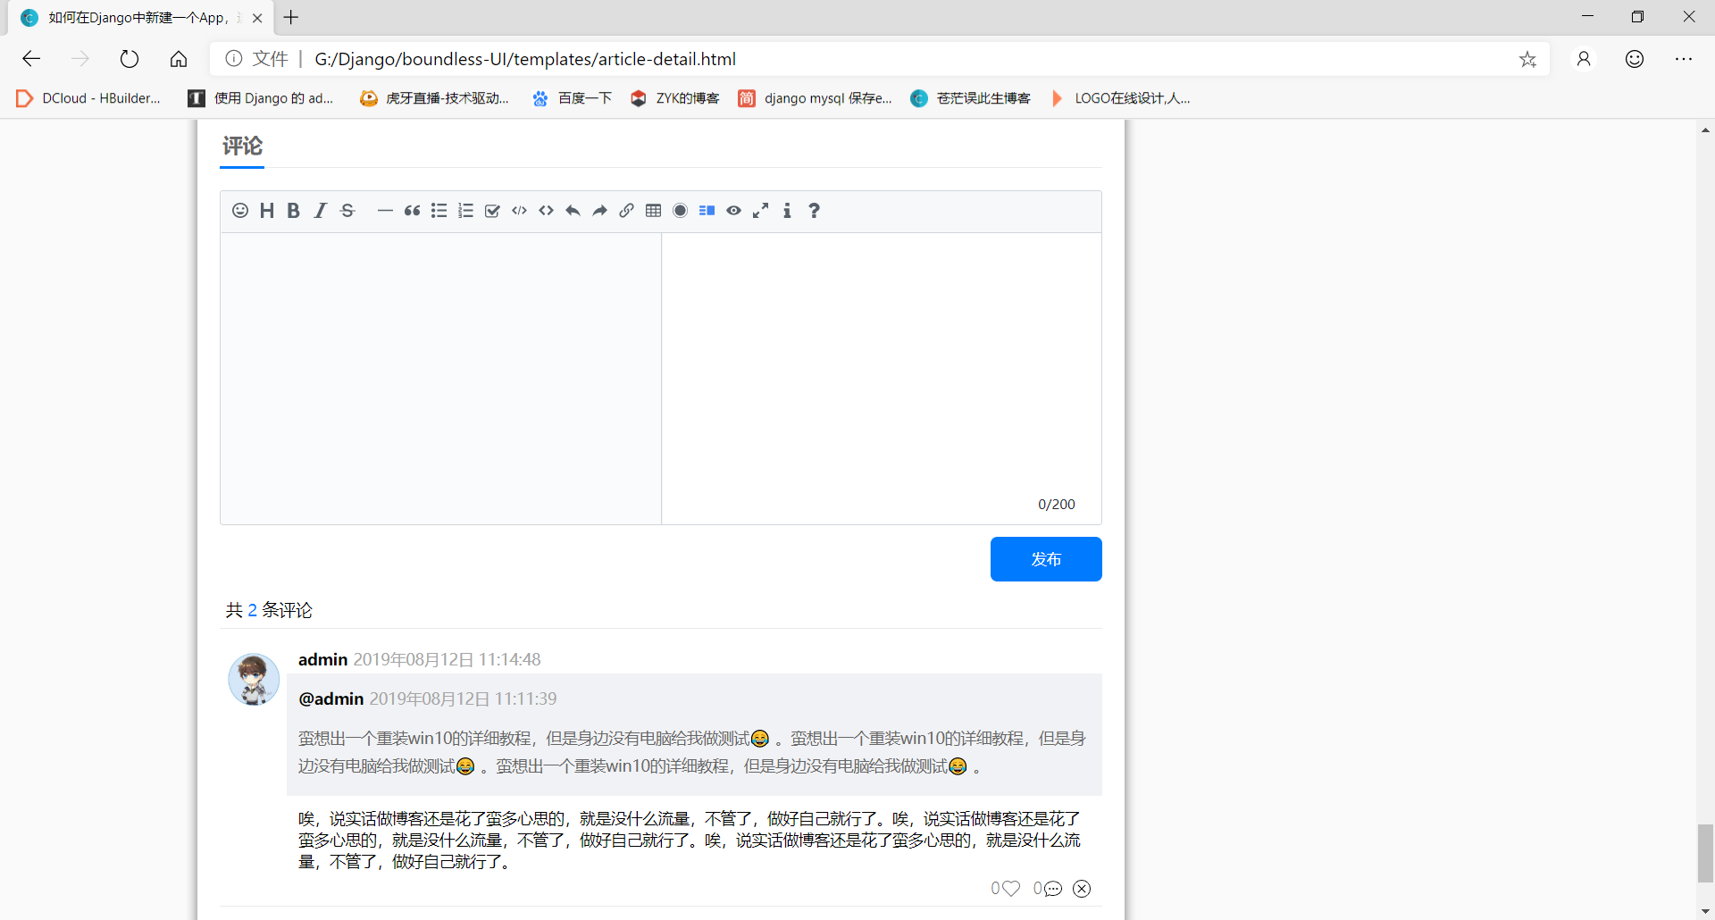Like the comment with the heart icon

click(1010, 889)
